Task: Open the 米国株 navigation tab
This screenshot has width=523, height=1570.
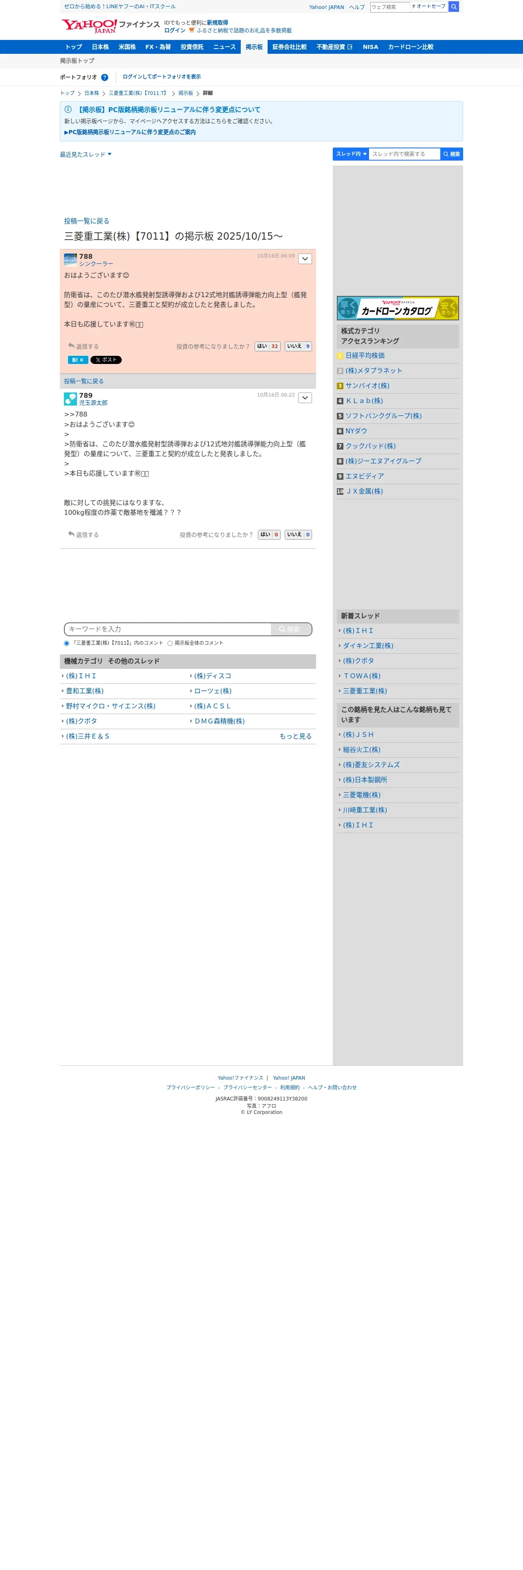Action: (127, 47)
